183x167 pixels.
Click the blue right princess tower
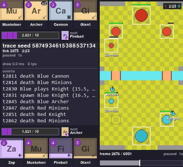pos(167,120)
